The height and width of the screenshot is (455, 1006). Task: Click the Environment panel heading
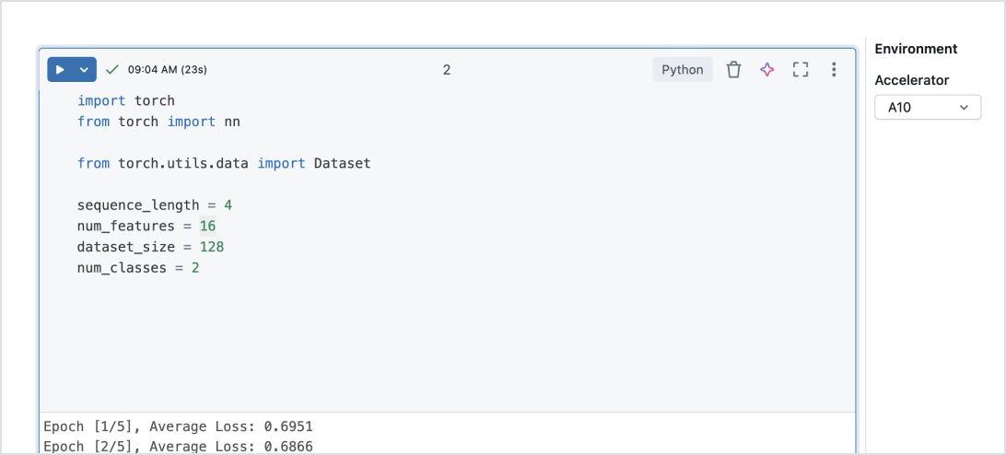pyautogui.click(x=916, y=49)
